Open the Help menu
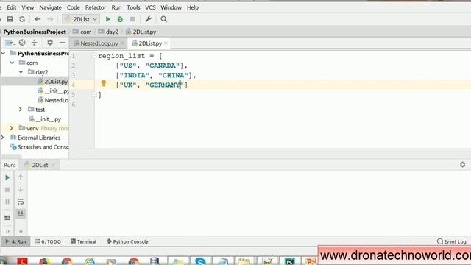The height and width of the screenshot is (265, 471). (x=193, y=7)
